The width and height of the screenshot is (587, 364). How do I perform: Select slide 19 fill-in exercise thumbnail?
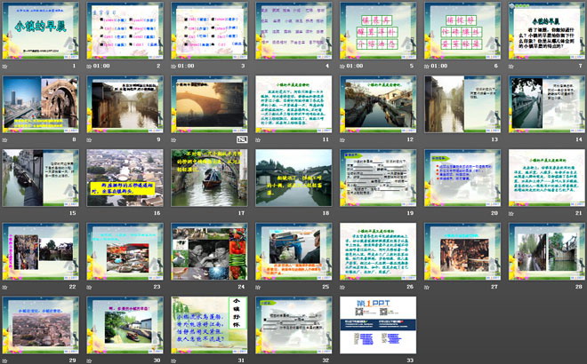pos(378,178)
